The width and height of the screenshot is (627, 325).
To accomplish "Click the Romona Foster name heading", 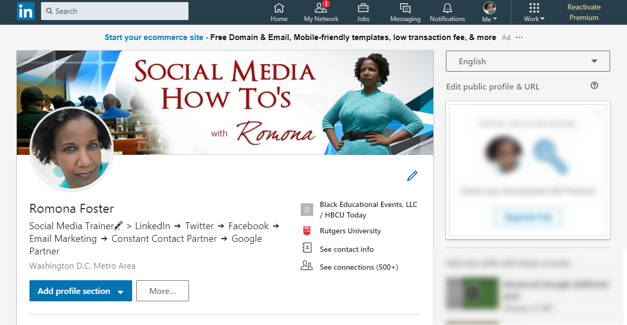I will 72,209.
